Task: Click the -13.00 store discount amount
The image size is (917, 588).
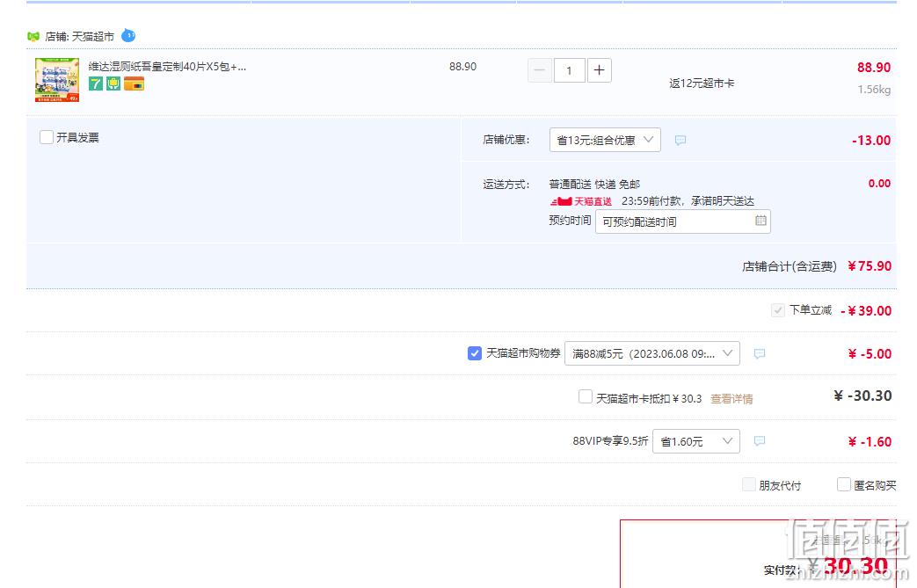Action: tap(871, 141)
